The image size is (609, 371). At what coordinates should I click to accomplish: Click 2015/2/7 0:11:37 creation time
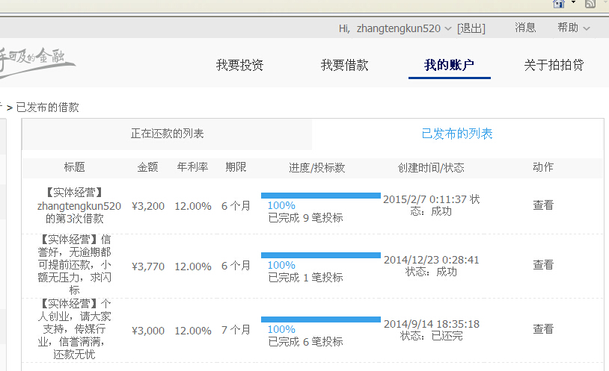click(425, 199)
